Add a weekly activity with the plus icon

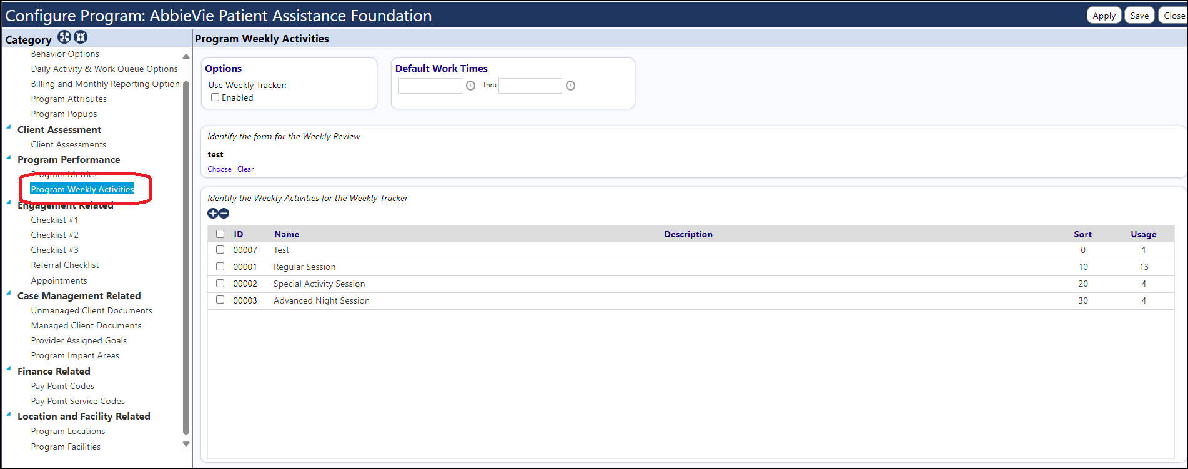[x=213, y=214]
